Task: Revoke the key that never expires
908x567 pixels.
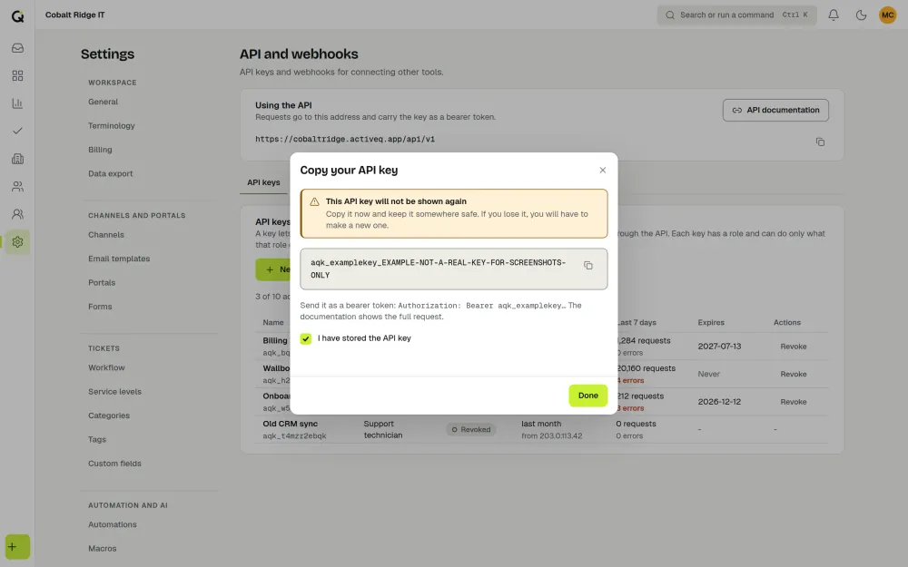Action: (x=793, y=375)
